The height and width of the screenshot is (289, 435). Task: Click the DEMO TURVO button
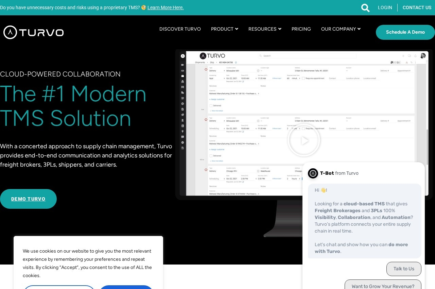pos(28,199)
